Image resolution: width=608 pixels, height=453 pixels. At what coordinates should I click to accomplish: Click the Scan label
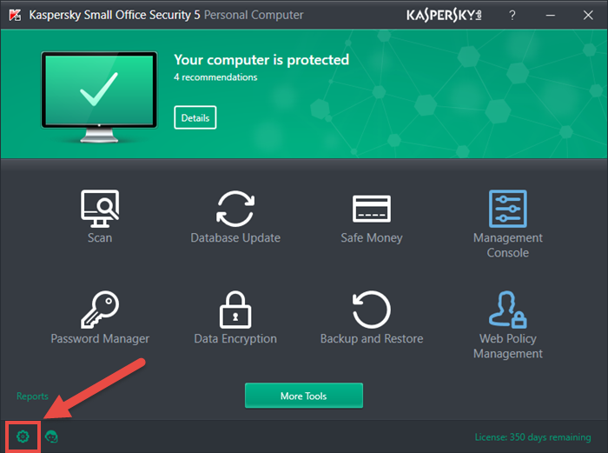tap(100, 237)
